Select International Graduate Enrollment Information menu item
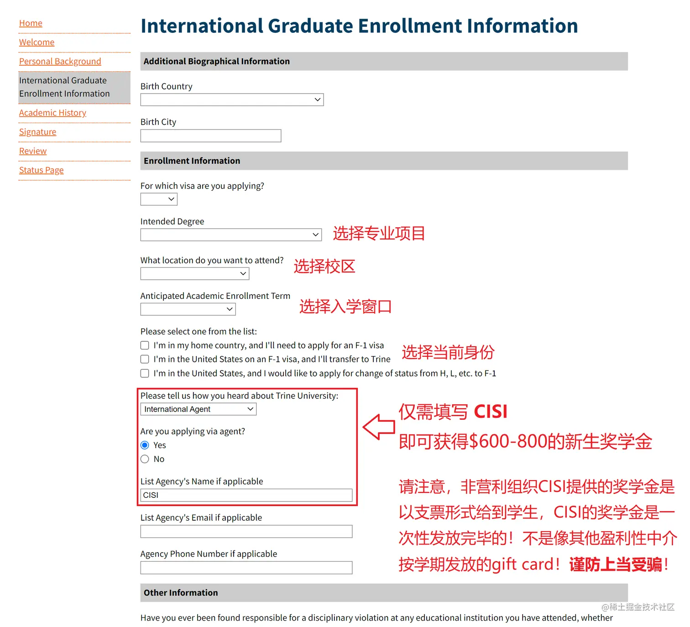Viewport: 690px width, 627px height. click(x=74, y=87)
